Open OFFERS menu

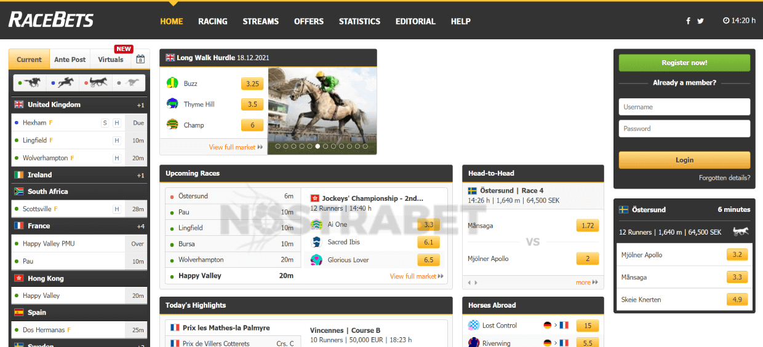point(309,21)
